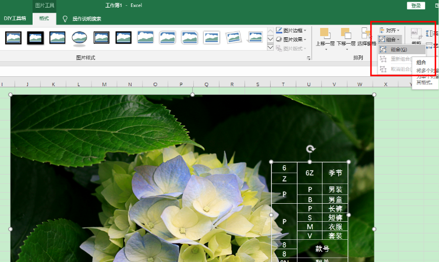This screenshot has height=262, width=439.
Task: Click the table cell reading 6Z
Action: [x=310, y=173]
